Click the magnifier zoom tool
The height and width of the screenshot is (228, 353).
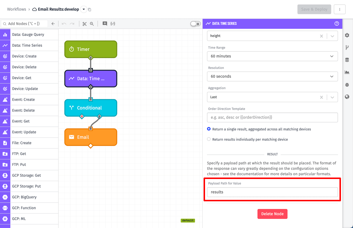tap(92, 24)
